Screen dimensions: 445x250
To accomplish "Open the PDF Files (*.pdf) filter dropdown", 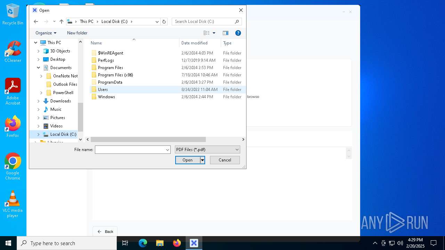I will tap(208, 150).
